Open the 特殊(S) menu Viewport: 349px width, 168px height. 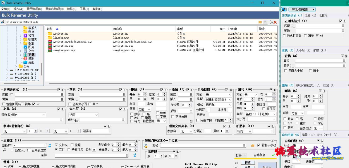pos(72,9)
